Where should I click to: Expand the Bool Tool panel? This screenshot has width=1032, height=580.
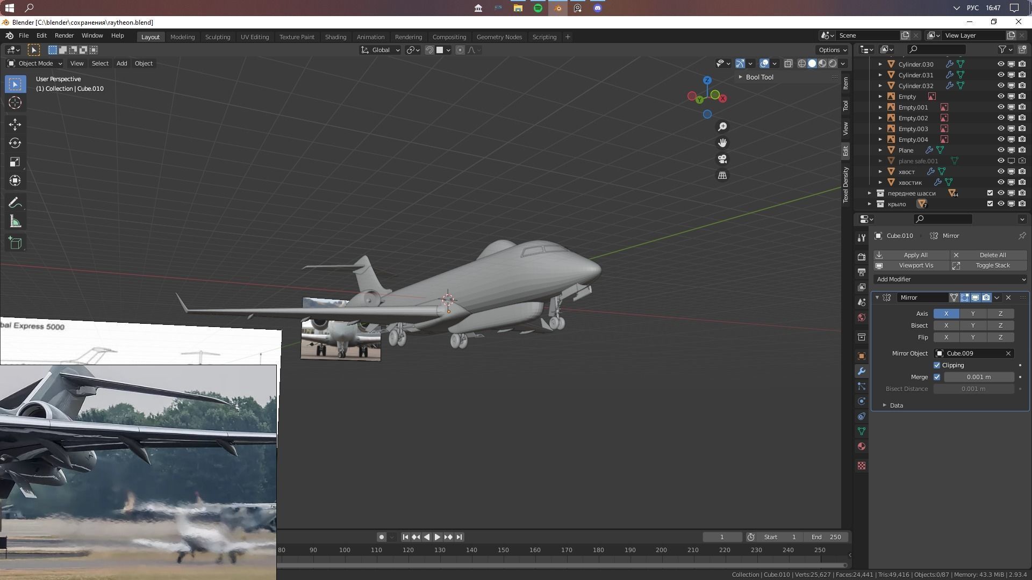coord(740,77)
